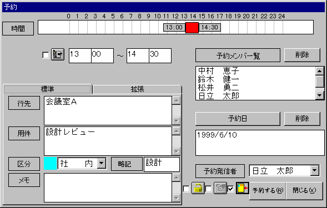Click the 略記 button

(127, 164)
